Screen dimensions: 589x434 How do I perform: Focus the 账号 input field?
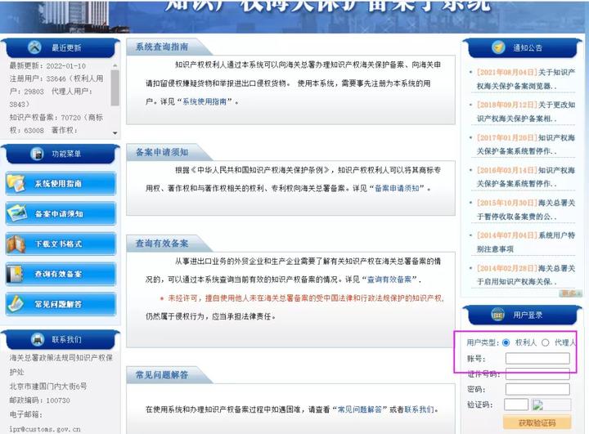click(537, 359)
